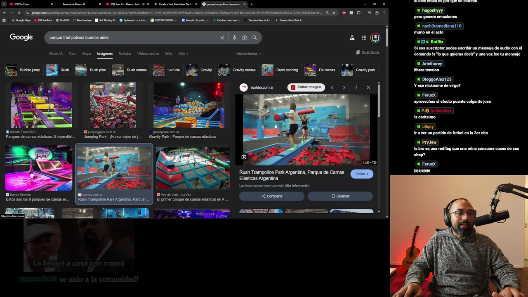Open the Flipup Baires Secreta thumbnail
Image resolution: width=528 pixels, height=297 pixels.
point(38,168)
